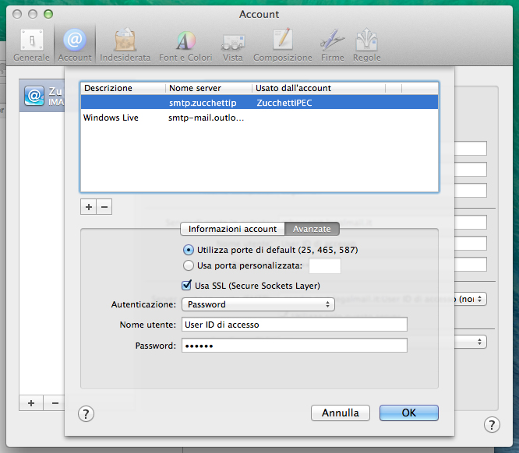
Task: Add a new mail account in sidebar
Action: coord(31,403)
